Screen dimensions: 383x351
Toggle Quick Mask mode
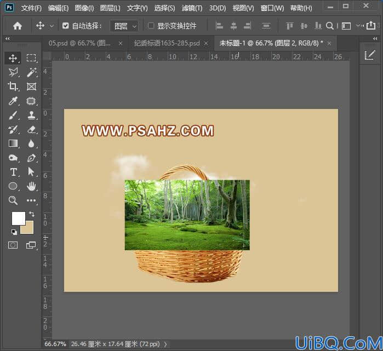(x=13, y=245)
